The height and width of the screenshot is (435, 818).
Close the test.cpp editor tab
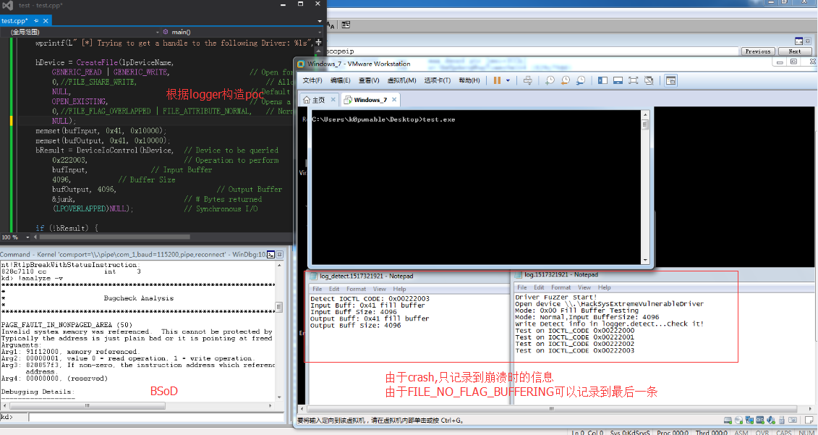(x=43, y=21)
